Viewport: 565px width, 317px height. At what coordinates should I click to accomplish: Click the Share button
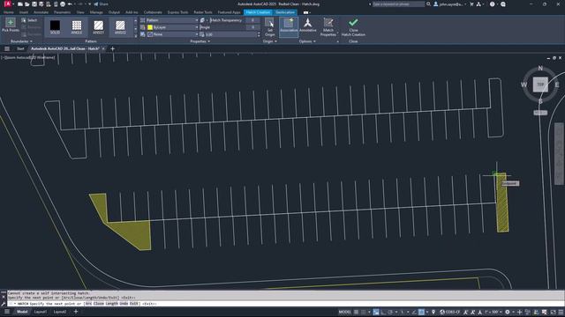(101, 4)
